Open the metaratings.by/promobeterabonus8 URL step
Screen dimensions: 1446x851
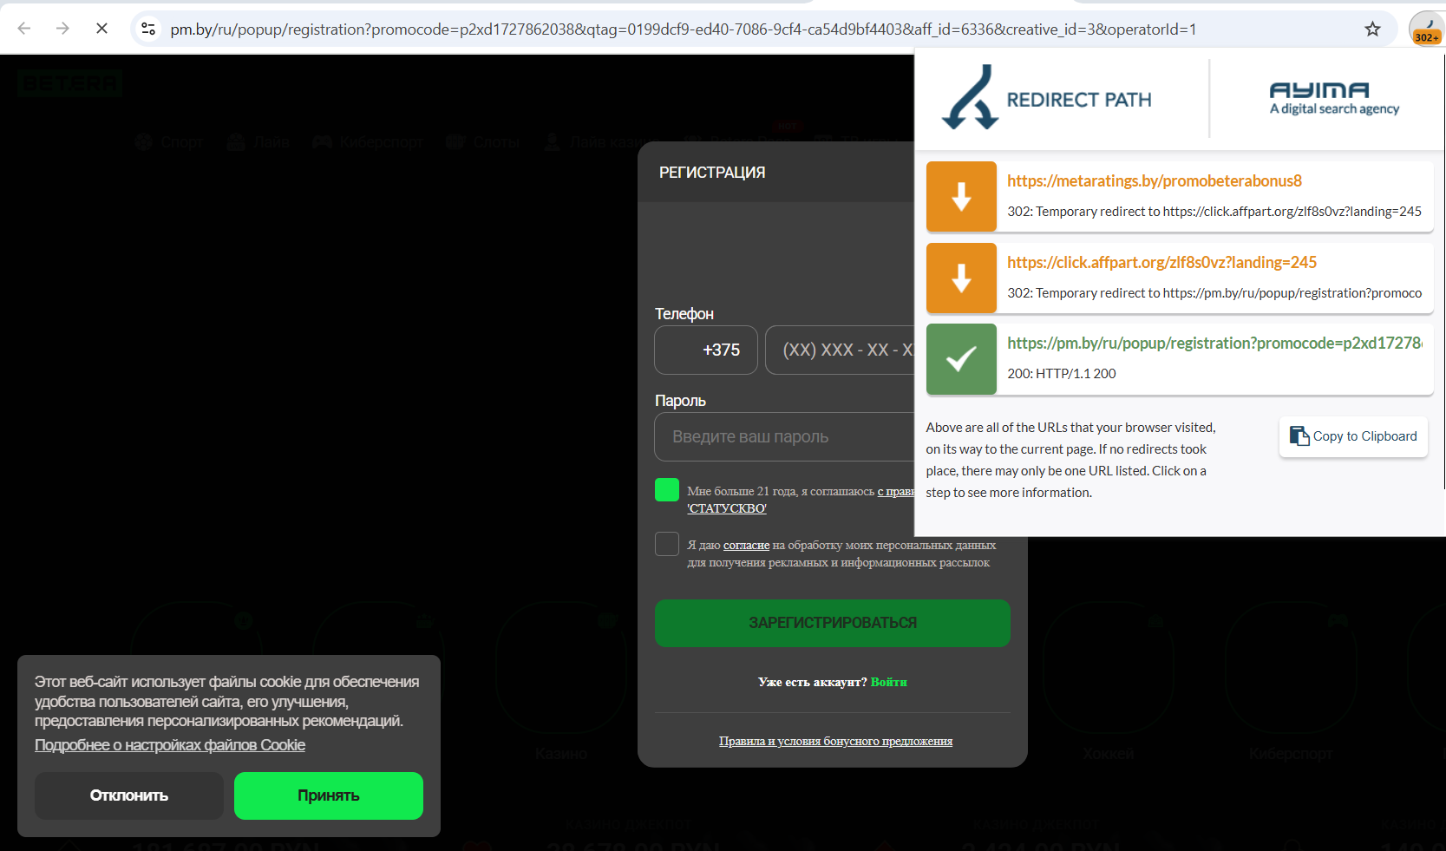coord(1155,180)
